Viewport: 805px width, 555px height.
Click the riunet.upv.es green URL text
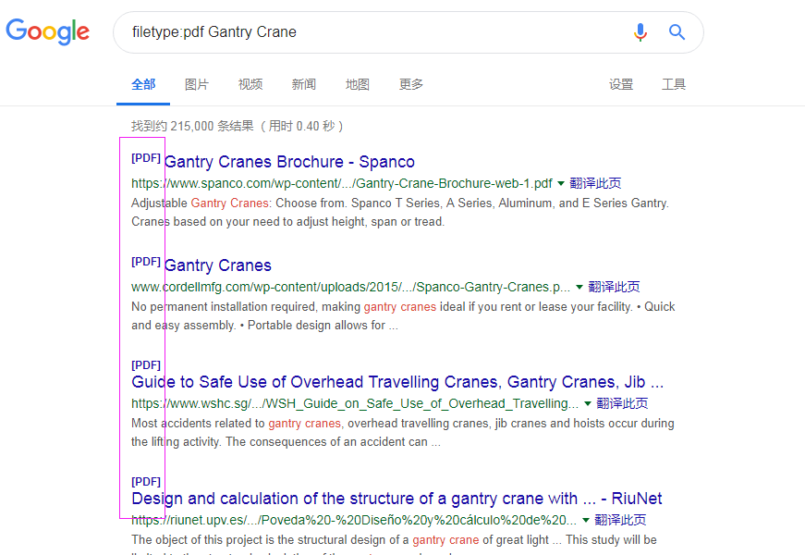pyautogui.click(x=354, y=520)
